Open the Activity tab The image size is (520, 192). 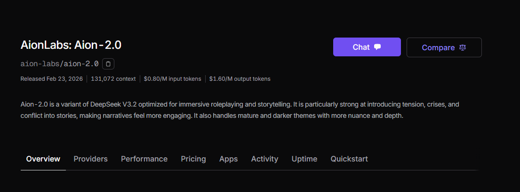[264, 159]
